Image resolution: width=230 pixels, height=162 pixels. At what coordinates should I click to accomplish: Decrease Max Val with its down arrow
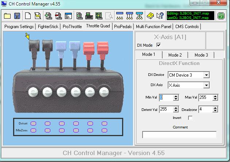[215, 99]
